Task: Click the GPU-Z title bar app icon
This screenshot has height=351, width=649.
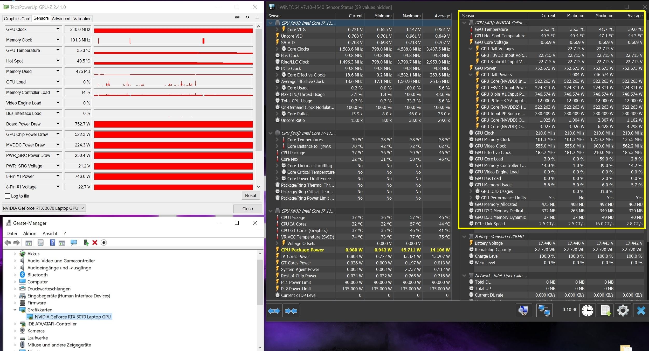Action: [x=6, y=7]
